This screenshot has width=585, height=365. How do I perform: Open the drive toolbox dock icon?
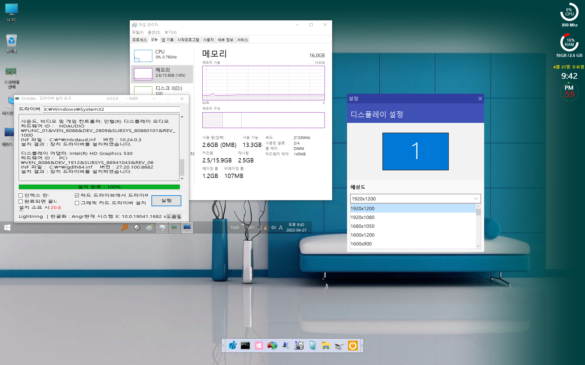pyautogui.click(x=339, y=346)
